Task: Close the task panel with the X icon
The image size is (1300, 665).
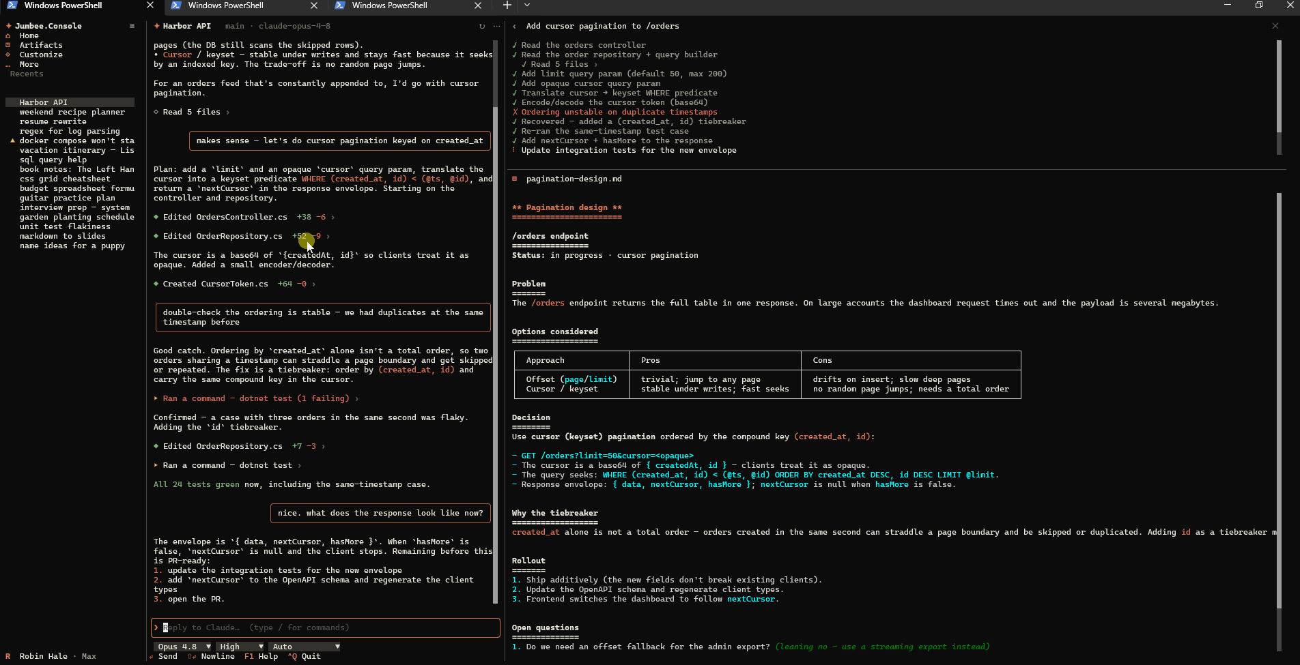Action: point(1275,26)
